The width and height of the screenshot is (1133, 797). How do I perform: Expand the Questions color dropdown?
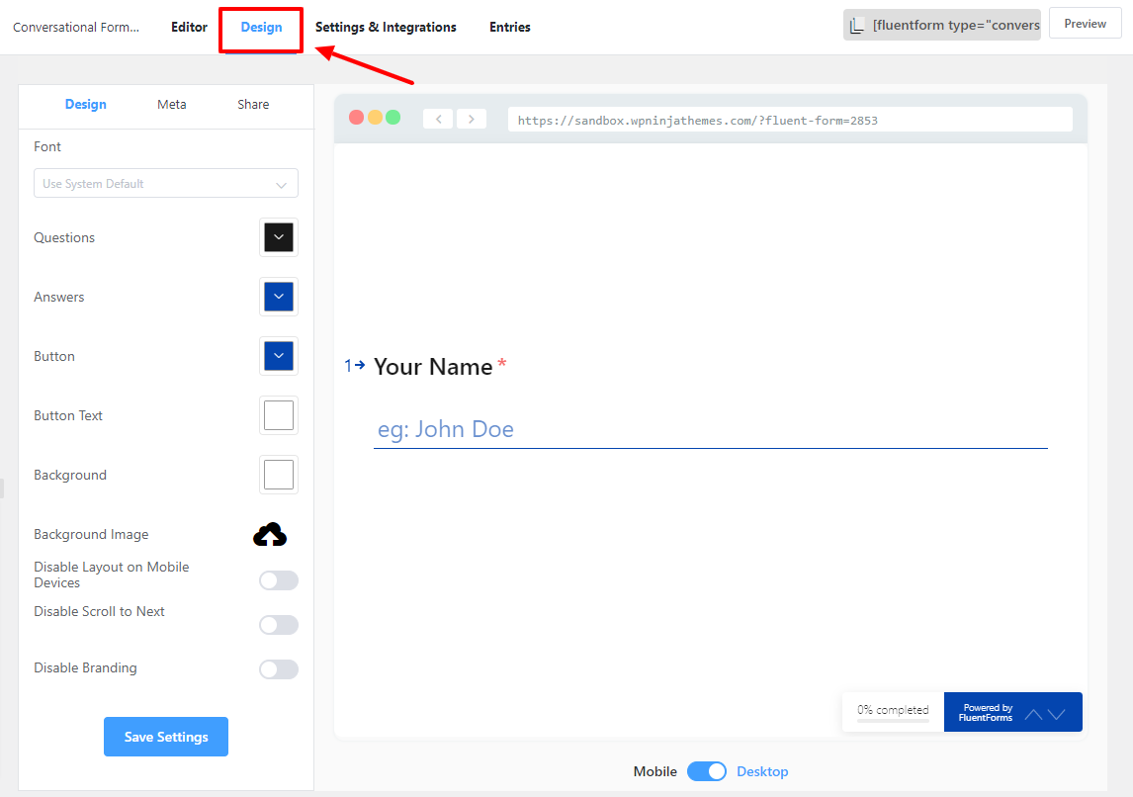tap(278, 237)
